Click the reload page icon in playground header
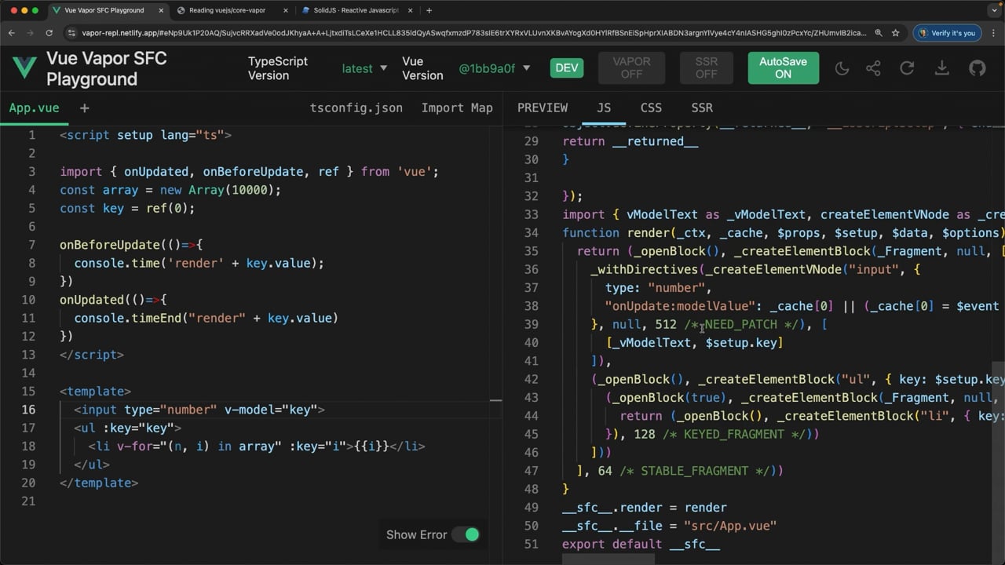Viewport: 1005px width, 565px height. [907, 68]
